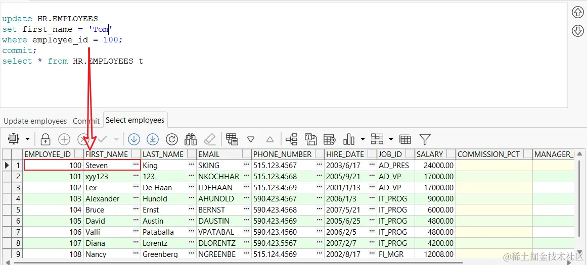Toggle the small box in LAST_NAME header
Image resolution: width=587 pixels, height=265 pixels.
(x=192, y=154)
